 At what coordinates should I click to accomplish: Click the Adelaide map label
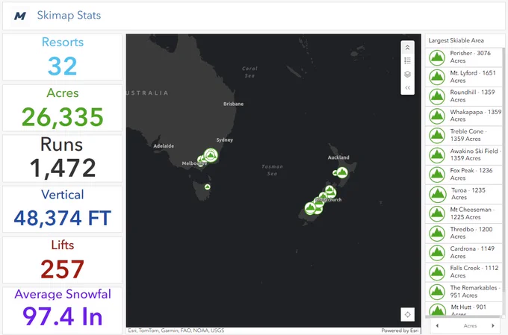click(x=164, y=146)
